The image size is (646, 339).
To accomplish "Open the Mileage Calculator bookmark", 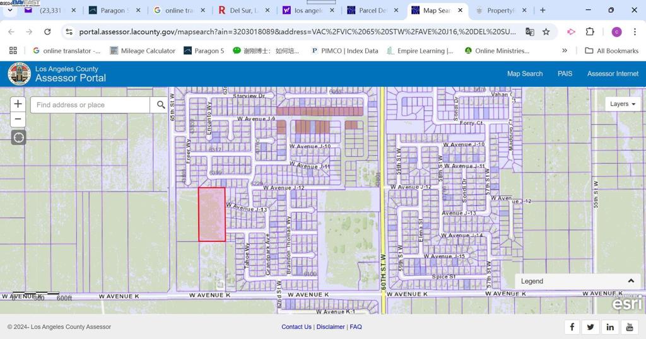I will [x=143, y=50].
